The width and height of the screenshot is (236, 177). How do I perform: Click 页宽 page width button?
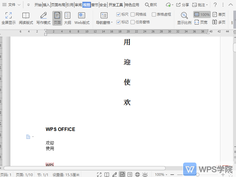(201, 22)
